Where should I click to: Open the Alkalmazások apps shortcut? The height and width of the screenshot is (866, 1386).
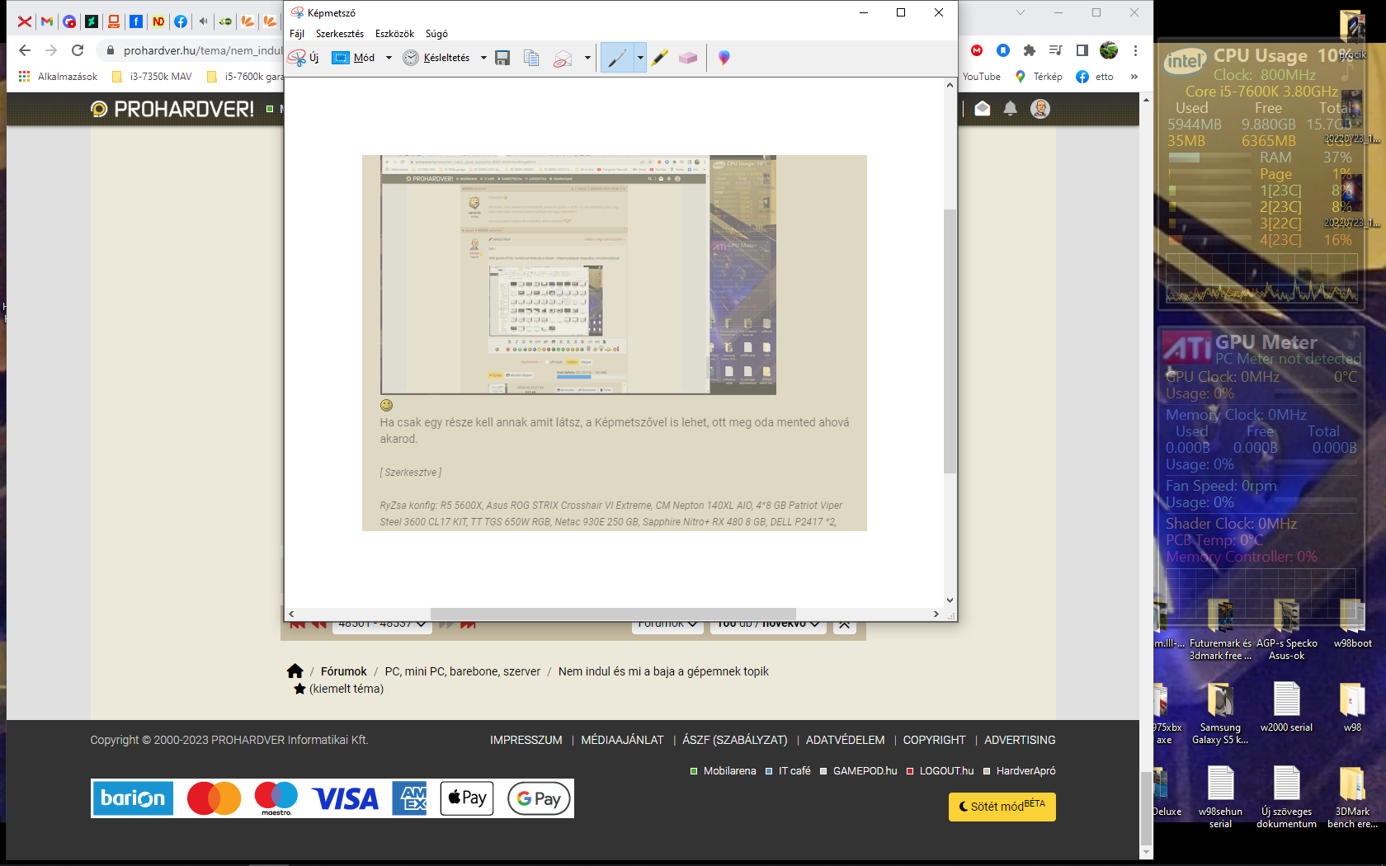click(x=58, y=77)
